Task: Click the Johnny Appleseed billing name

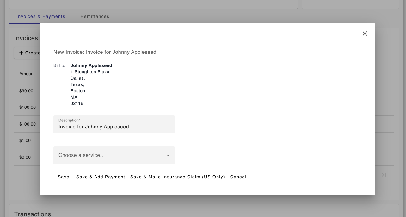Action: click(91, 65)
